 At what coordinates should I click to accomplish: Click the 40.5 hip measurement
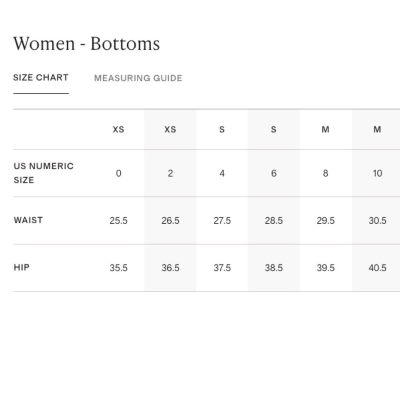[x=377, y=268]
